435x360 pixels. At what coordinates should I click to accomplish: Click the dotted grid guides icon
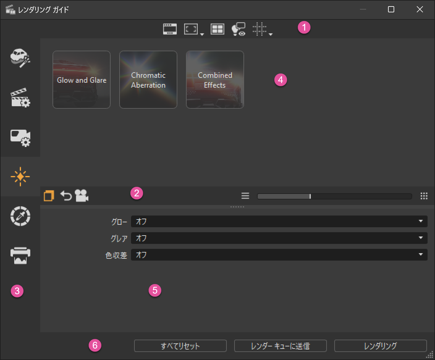(x=260, y=29)
